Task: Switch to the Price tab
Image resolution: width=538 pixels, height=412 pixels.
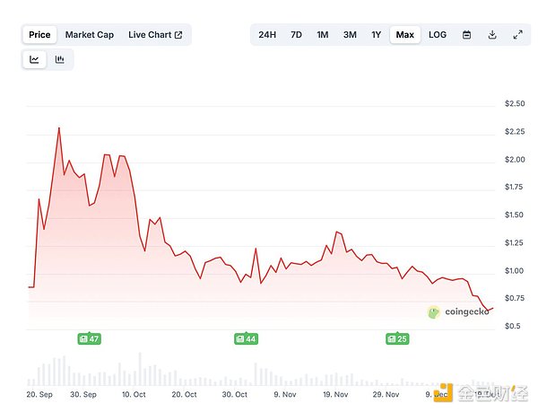Action: (x=39, y=35)
